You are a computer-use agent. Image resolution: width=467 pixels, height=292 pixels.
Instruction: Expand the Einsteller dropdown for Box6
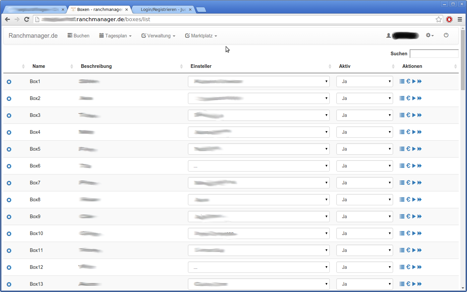[259, 166]
